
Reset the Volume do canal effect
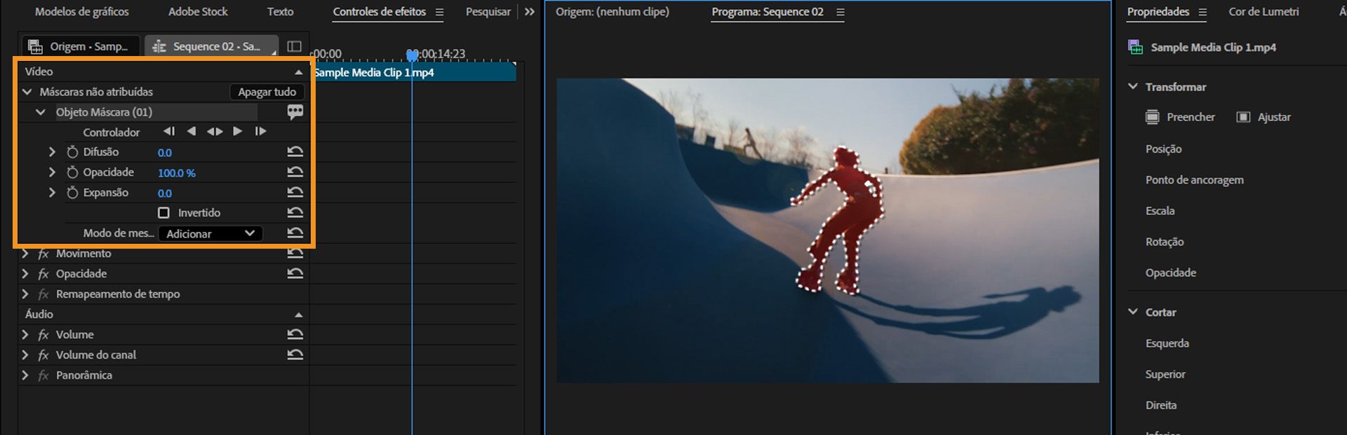(x=295, y=355)
